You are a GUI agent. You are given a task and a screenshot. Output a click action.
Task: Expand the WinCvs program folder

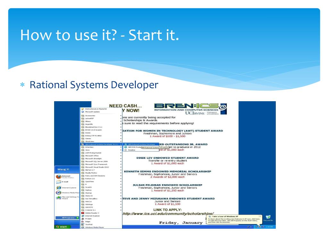101,202
